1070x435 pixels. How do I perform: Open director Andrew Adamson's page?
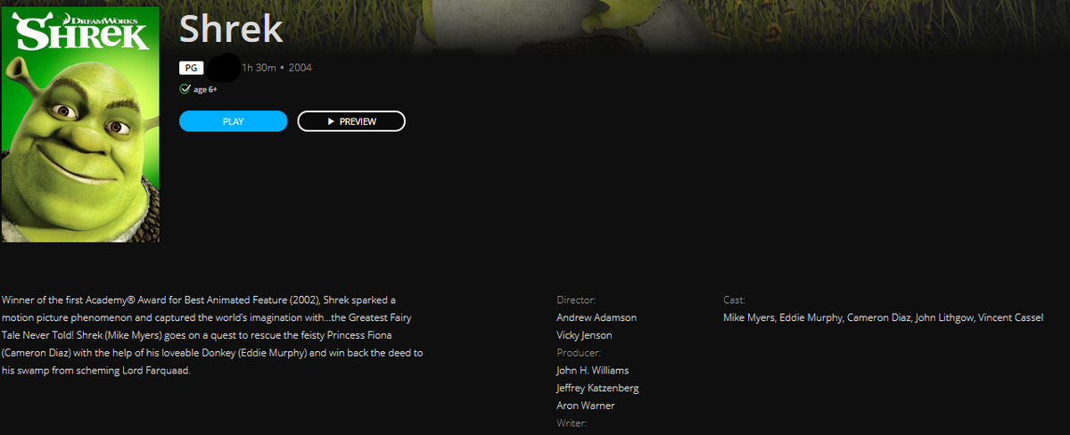(x=597, y=317)
